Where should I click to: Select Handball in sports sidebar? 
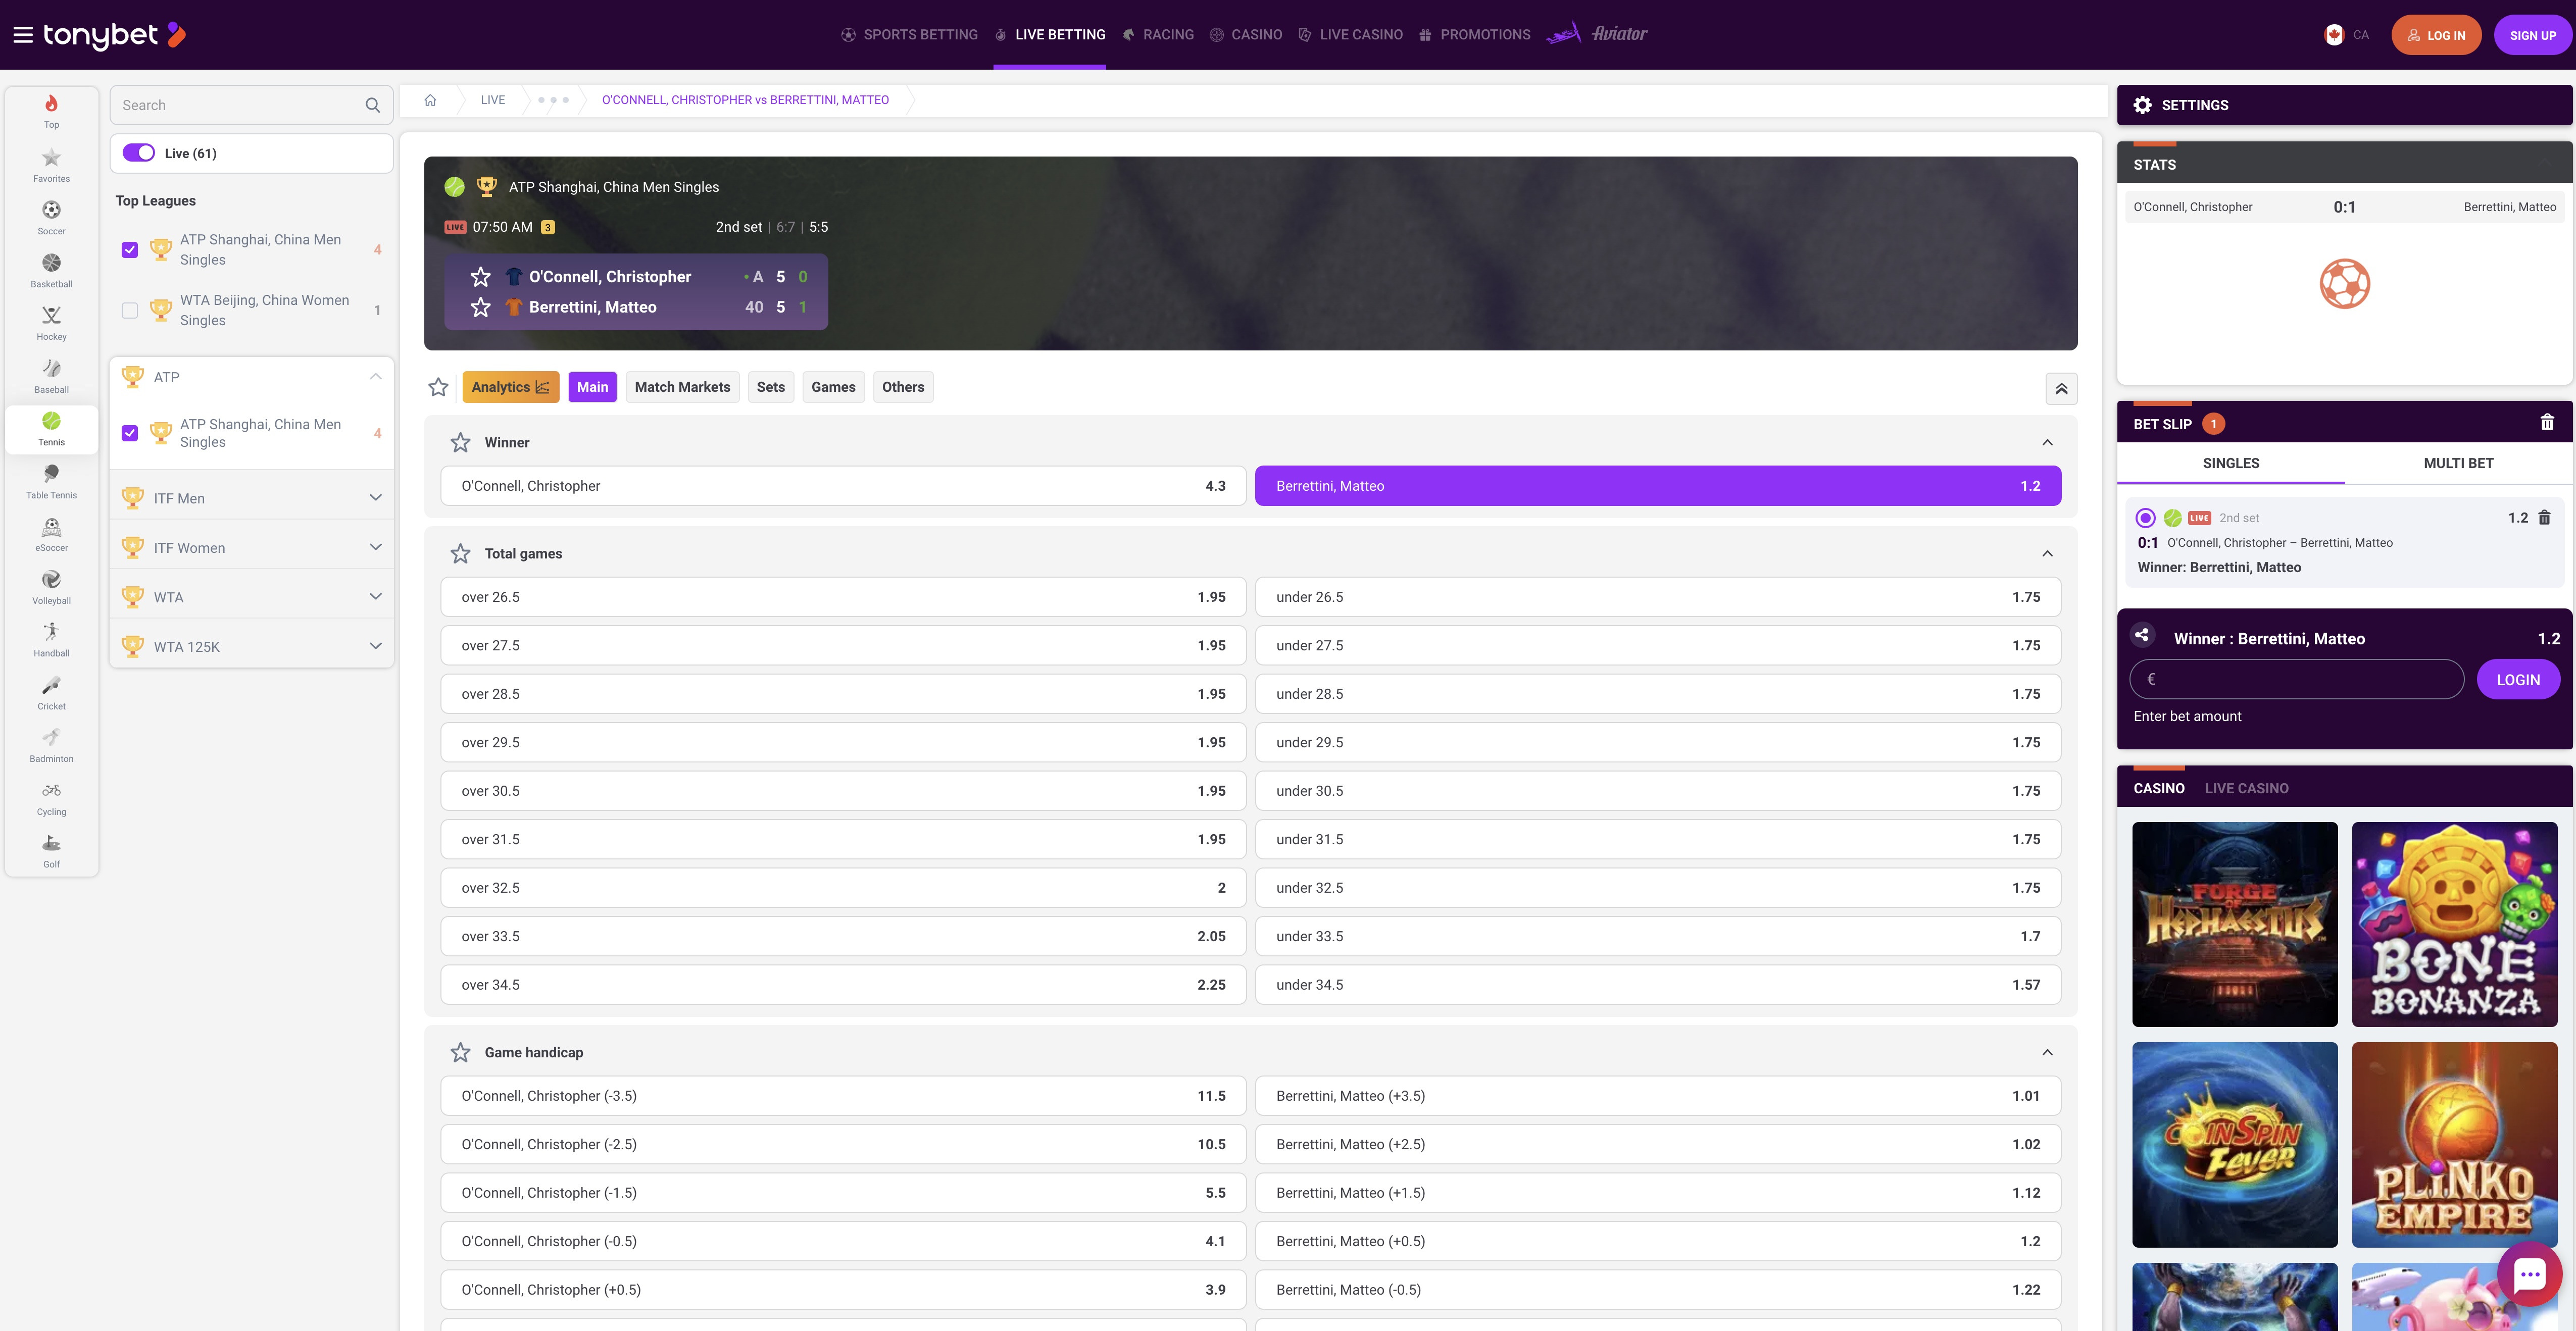tap(51, 640)
